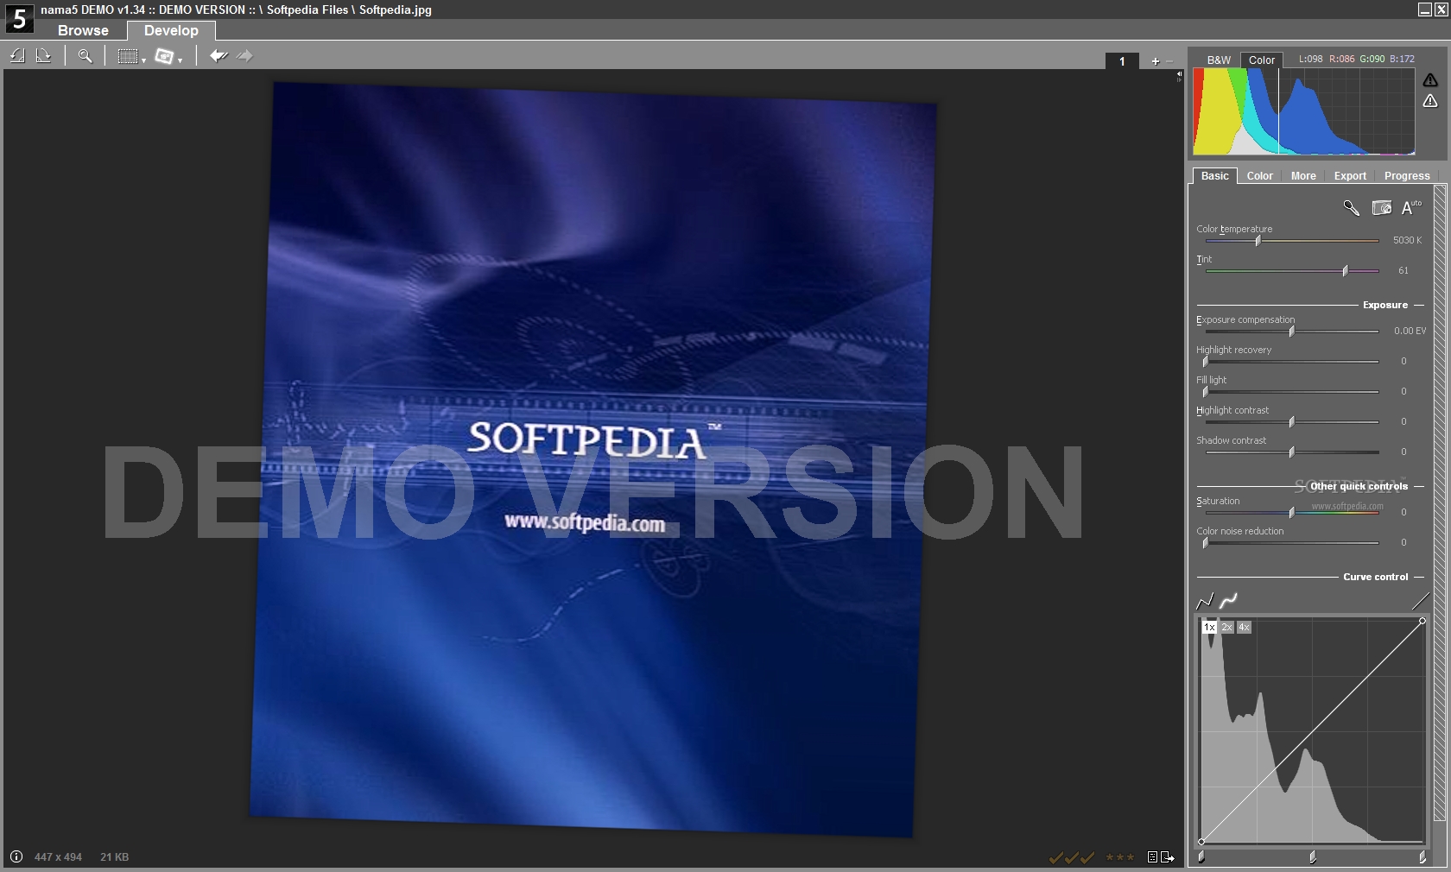
Task: Select the crop grid tool
Action: point(128,56)
